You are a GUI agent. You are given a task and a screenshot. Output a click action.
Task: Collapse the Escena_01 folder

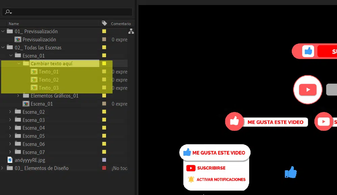point(11,56)
